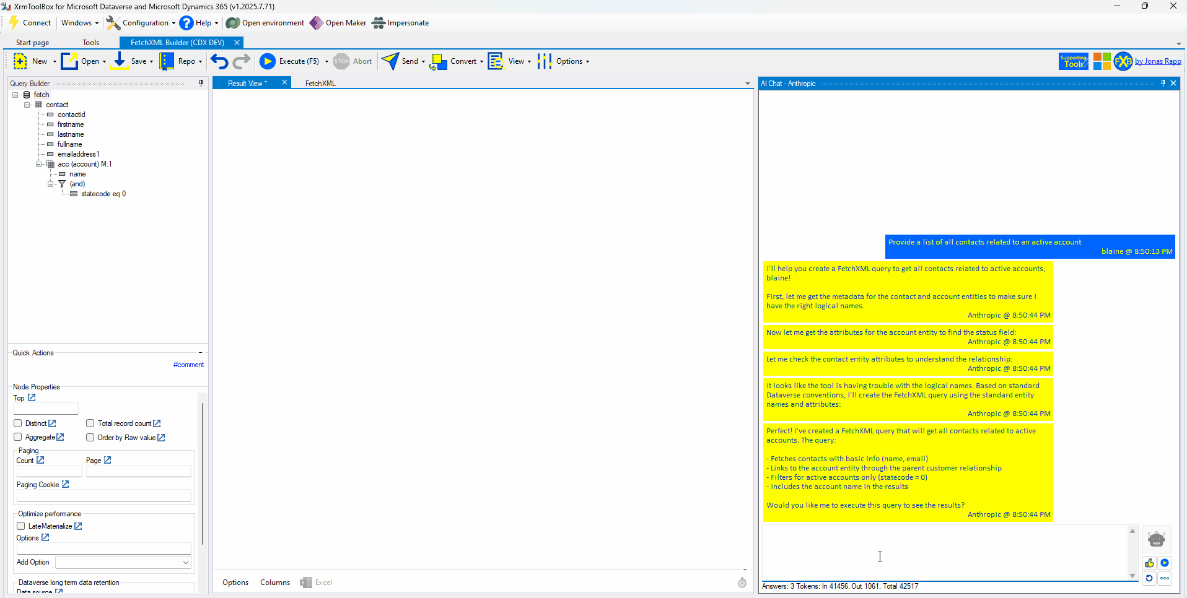Click the timer icon in result footer
The width and height of the screenshot is (1187, 598).
tap(742, 583)
